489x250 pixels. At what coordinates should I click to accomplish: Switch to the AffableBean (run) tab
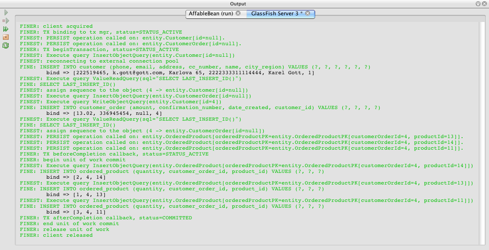click(x=211, y=14)
